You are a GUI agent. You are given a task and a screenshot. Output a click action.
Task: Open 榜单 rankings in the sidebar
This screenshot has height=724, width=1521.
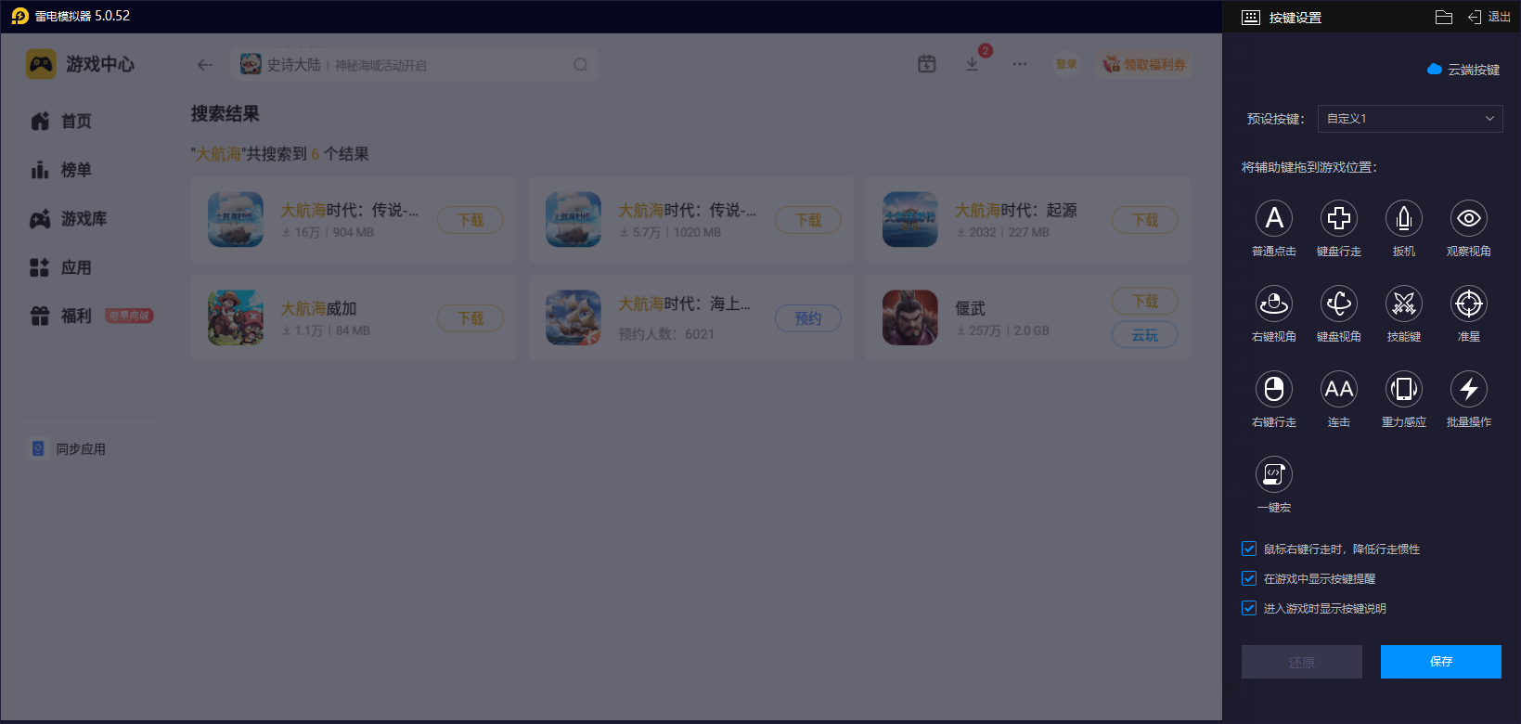click(61, 170)
